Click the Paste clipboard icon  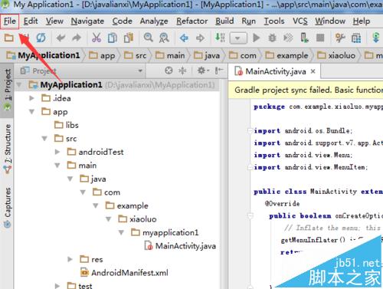point(129,38)
